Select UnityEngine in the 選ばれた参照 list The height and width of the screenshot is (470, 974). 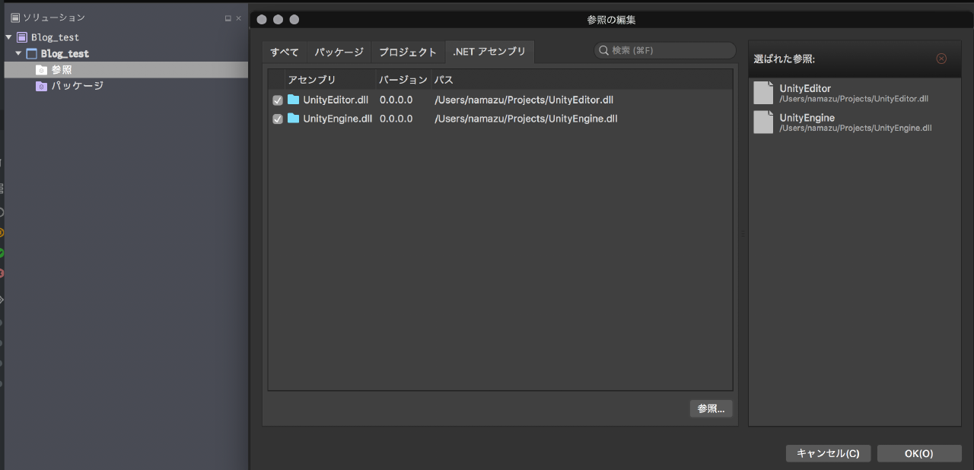pos(855,122)
